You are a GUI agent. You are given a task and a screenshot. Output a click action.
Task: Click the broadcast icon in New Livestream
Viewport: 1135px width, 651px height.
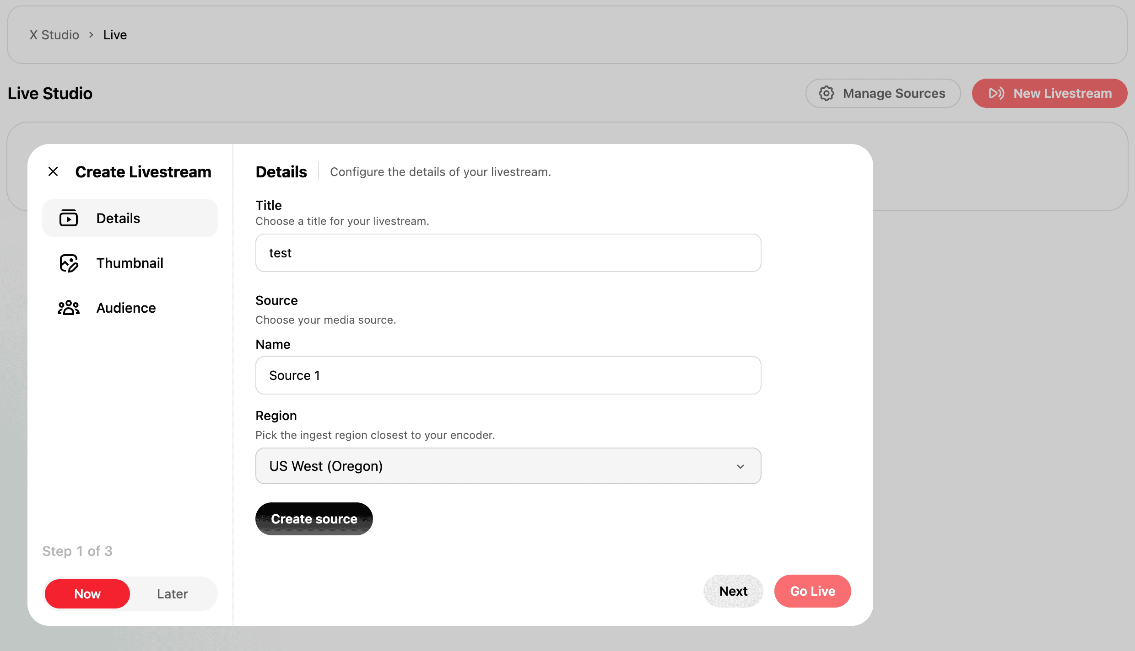pos(996,93)
